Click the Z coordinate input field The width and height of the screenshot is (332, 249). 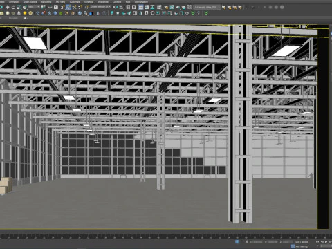click(x=288, y=242)
